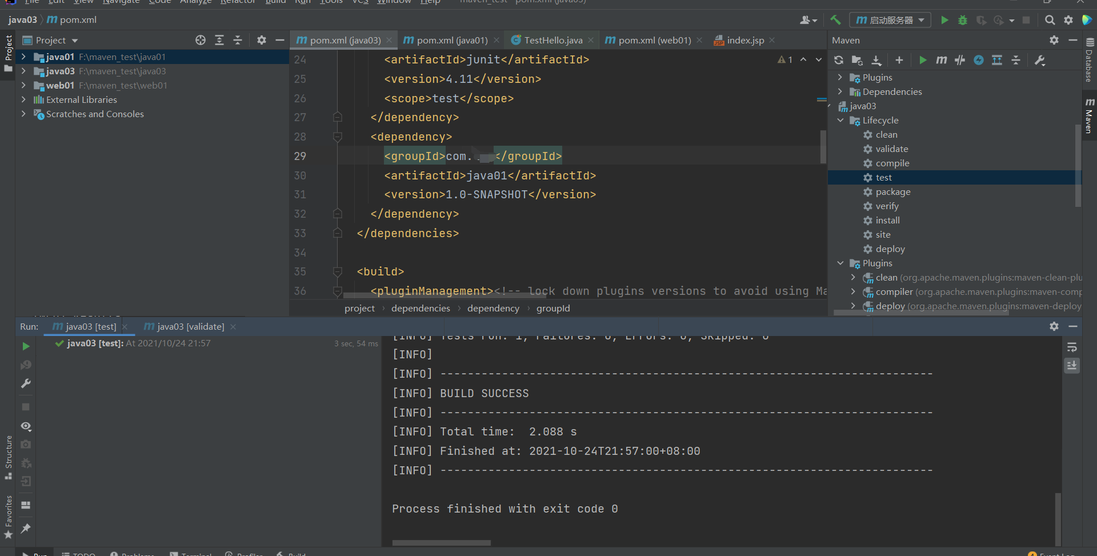The image size is (1097, 556).
Task: Toggle soft-wrap in Run console
Action: coord(1072,347)
